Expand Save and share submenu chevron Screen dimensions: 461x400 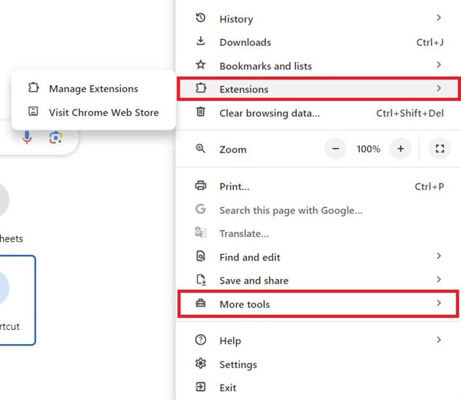[439, 279]
